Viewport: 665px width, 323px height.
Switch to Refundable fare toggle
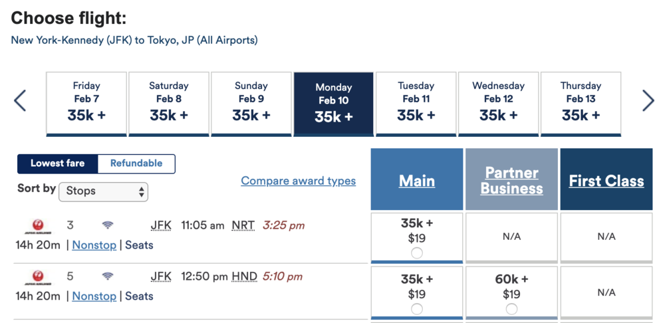pos(136,163)
